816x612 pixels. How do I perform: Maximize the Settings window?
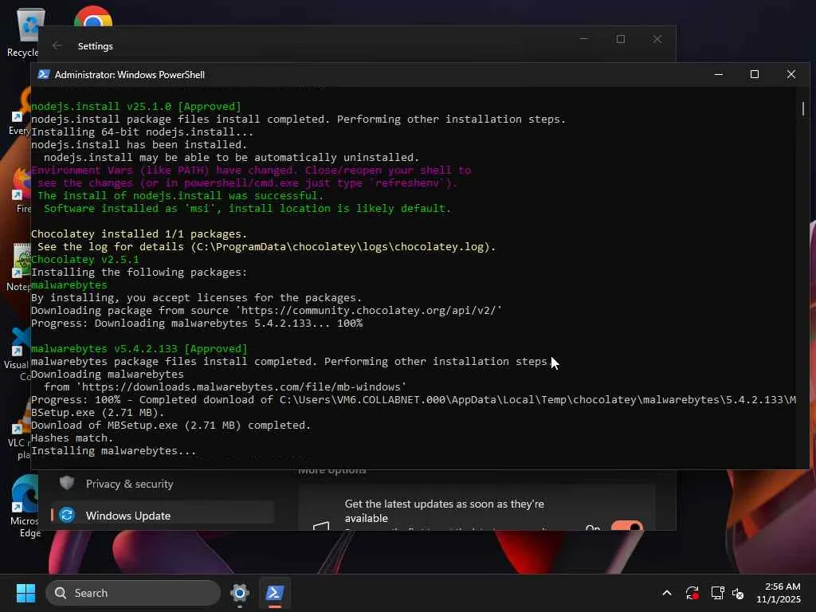tap(620, 39)
